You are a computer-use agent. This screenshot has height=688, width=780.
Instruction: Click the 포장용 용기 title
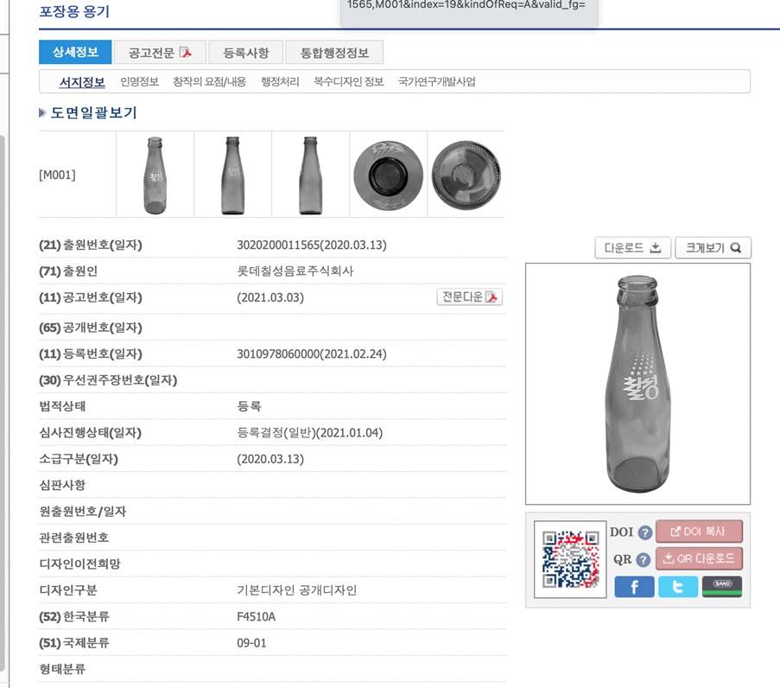pyautogui.click(x=74, y=11)
